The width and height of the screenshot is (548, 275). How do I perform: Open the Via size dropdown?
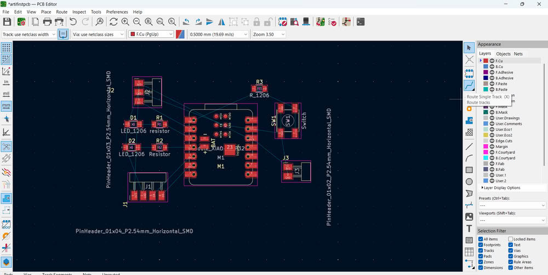pos(98,35)
